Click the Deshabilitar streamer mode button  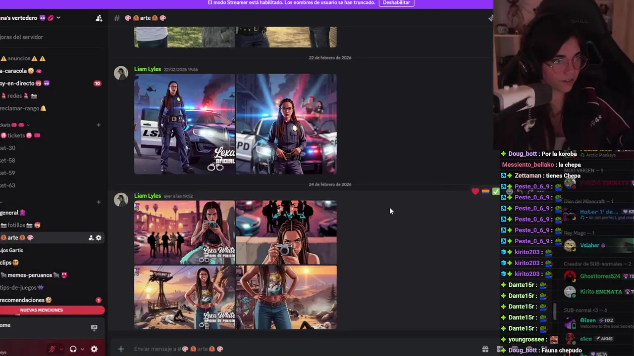[396, 3]
